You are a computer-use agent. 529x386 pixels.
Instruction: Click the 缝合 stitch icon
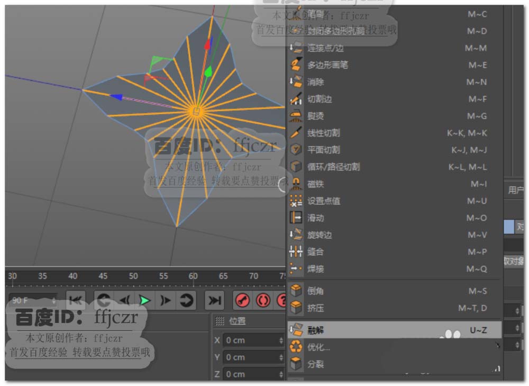click(x=296, y=252)
